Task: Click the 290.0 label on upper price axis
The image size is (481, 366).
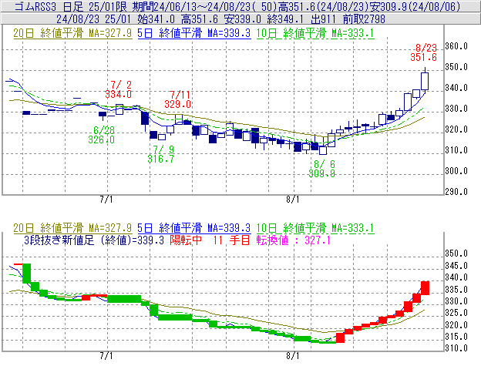Action: click(456, 192)
